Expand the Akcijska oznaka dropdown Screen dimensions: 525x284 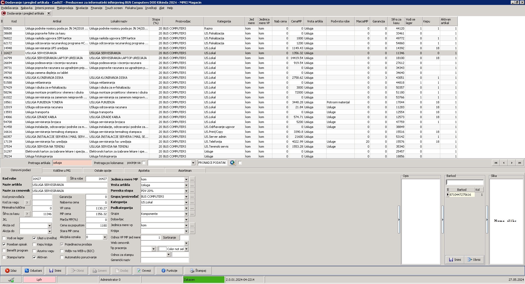coord(105,237)
